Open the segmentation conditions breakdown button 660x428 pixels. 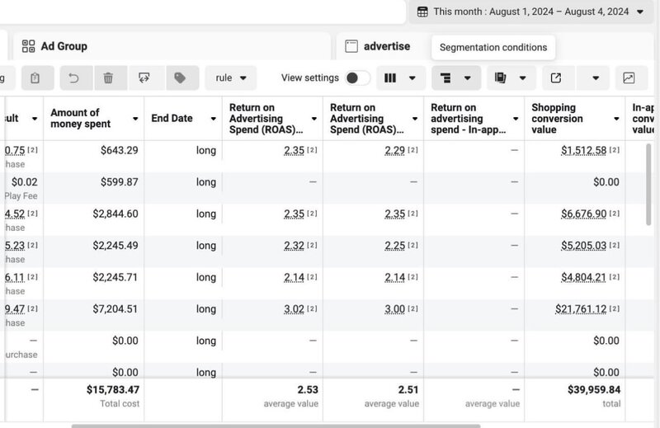pos(455,78)
